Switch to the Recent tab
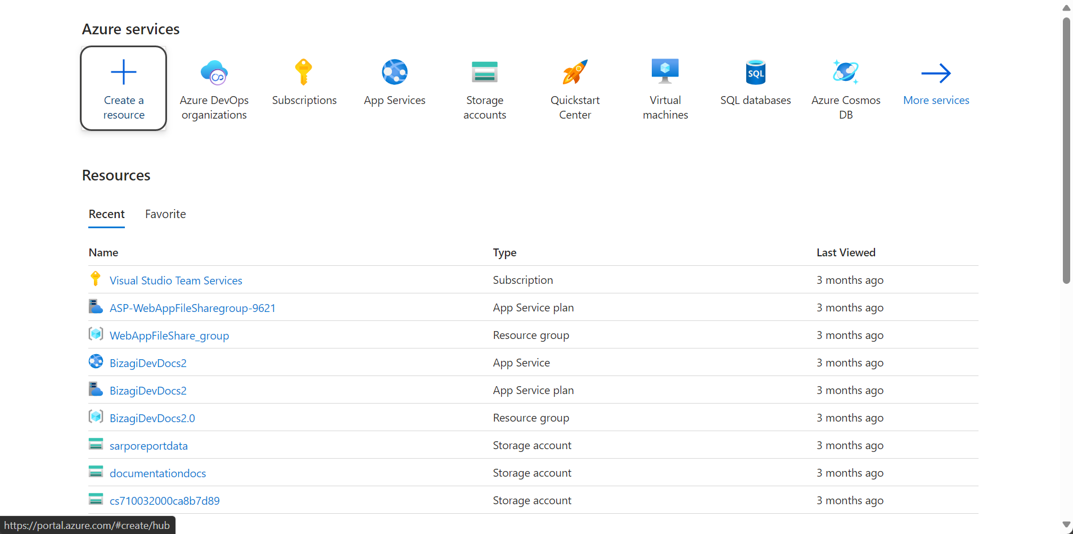This screenshot has height=534, width=1073. [x=106, y=214]
